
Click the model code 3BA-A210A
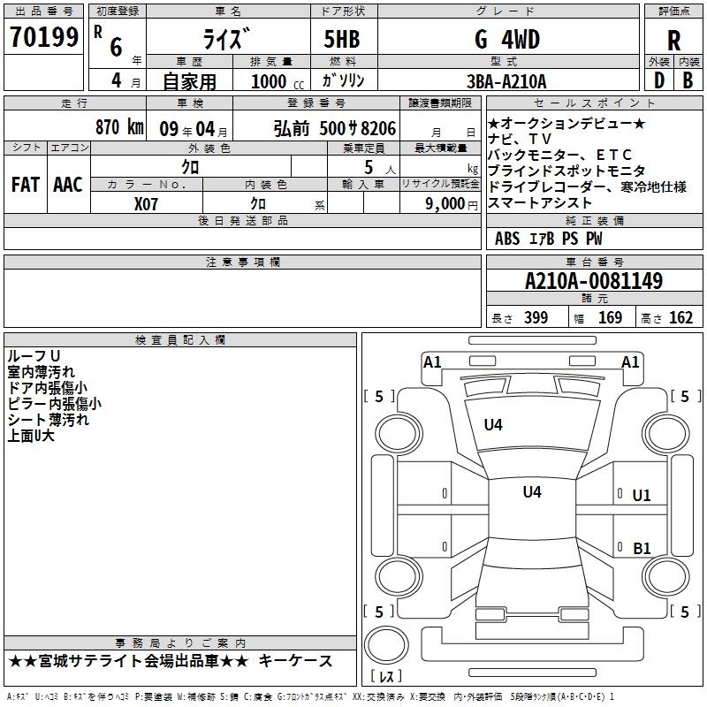click(507, 80)
